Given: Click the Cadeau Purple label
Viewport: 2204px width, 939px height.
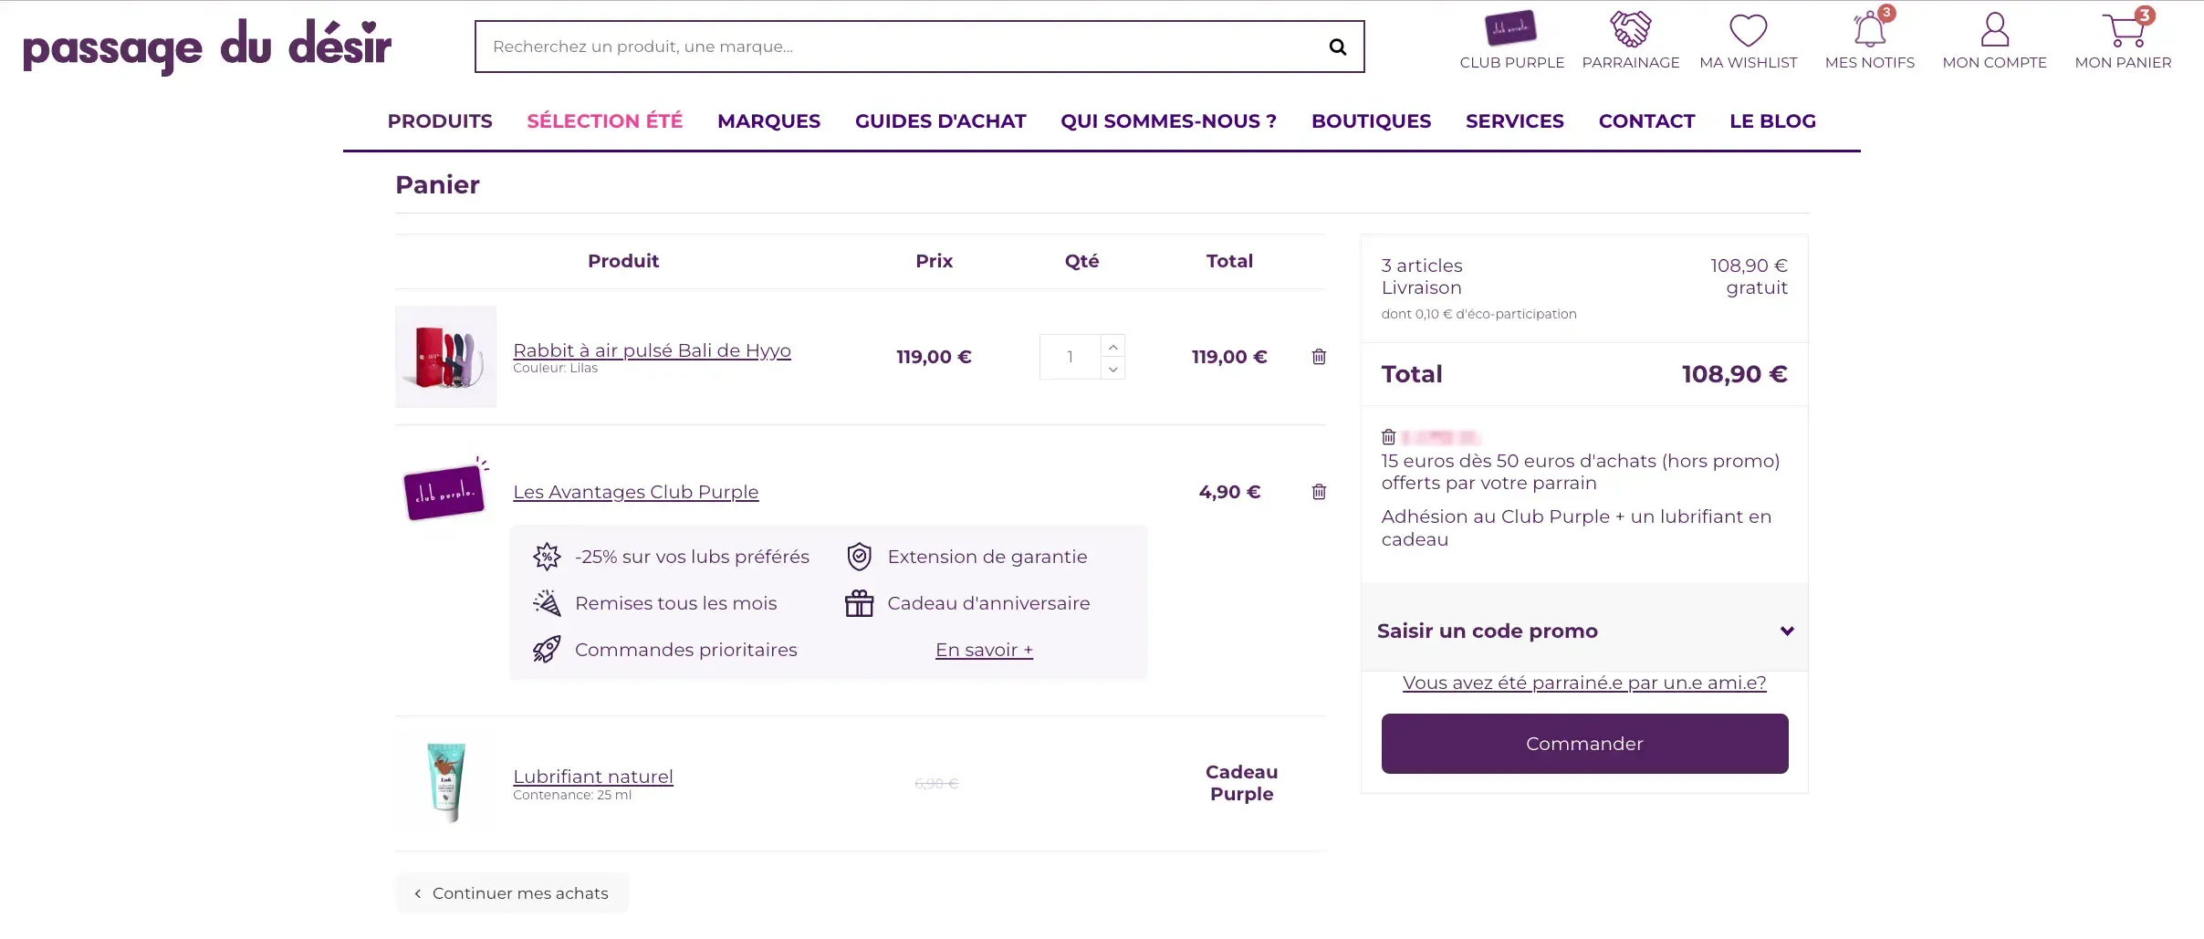Looking at the screenshot, I should coord(1241,783).
